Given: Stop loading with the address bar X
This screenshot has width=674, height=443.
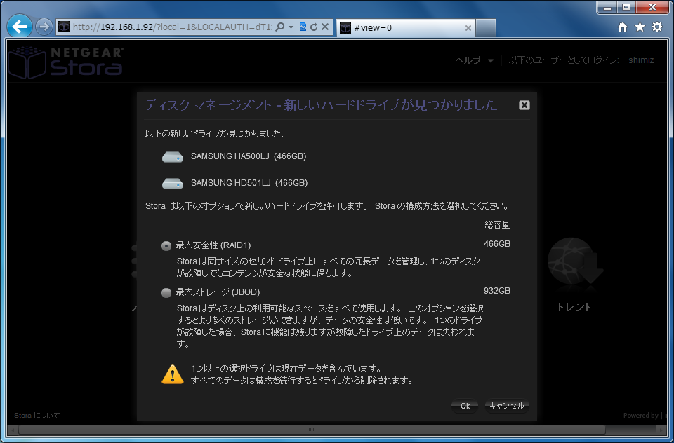Looking at the screenshot, I should 325,27.
